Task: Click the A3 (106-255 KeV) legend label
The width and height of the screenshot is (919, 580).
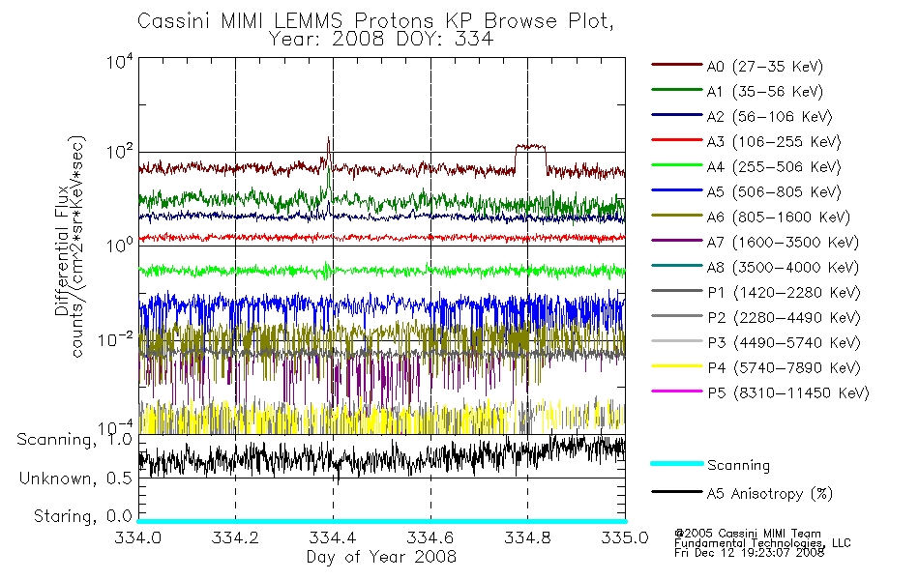Action: 774,142
